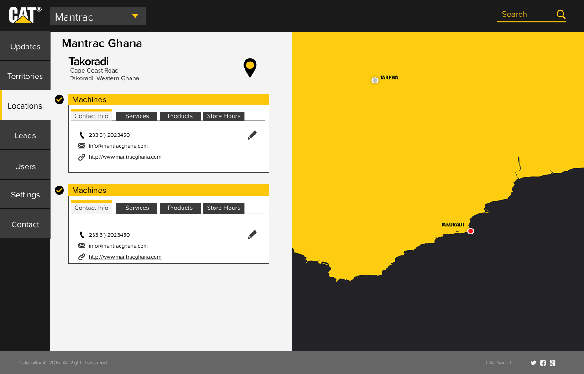This screenshot has width=584, height=374.
Task: Click phone number 233(31) 2023450 in second card
Action: coord(109,235)
